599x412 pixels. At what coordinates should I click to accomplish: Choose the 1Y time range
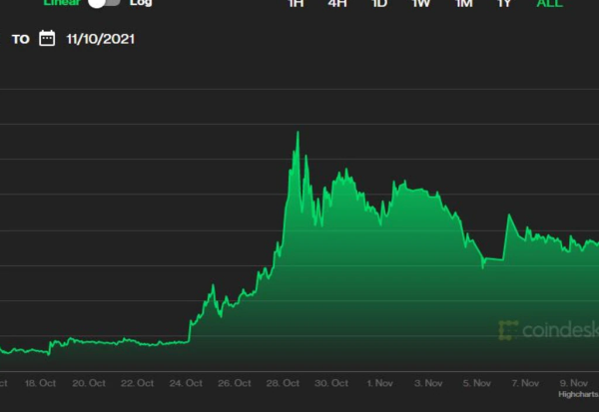point(506,3)
